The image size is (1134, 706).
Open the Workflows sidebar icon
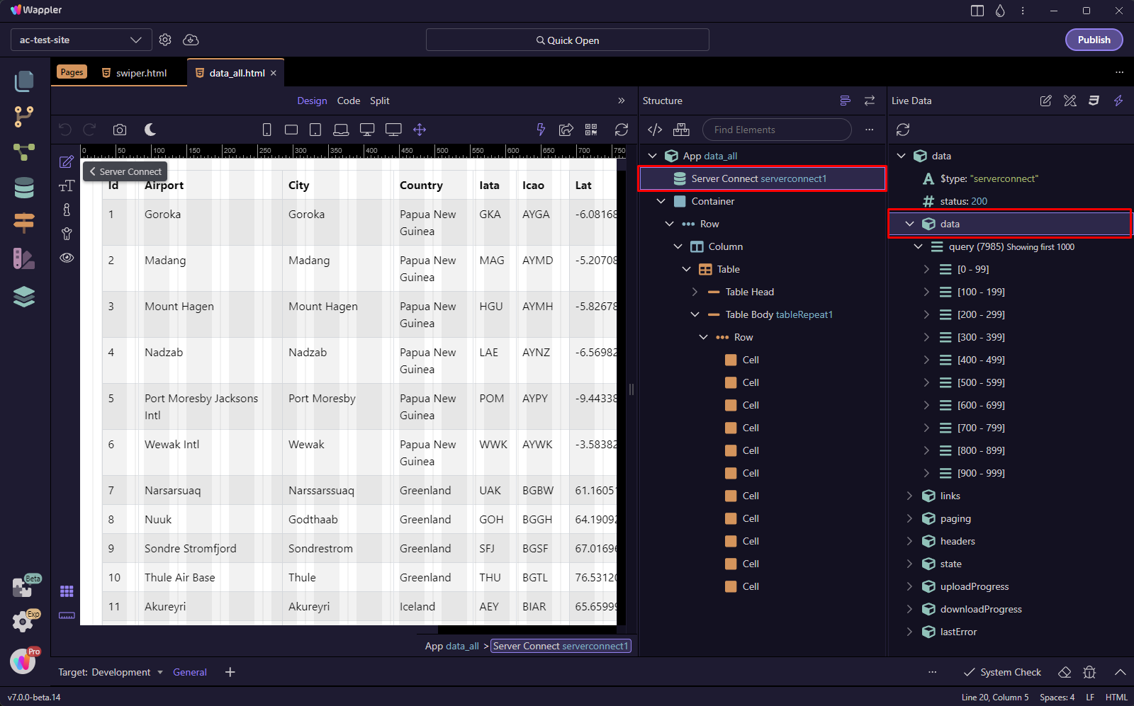(24, 152)
